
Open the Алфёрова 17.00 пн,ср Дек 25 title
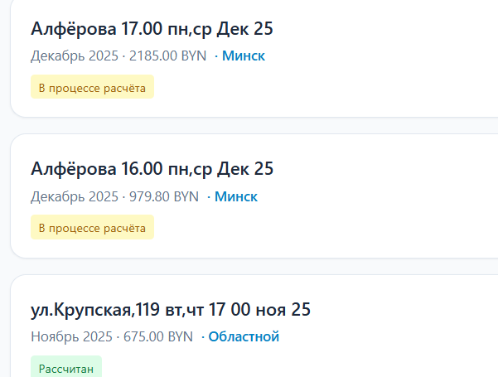[x=152, y=29]
